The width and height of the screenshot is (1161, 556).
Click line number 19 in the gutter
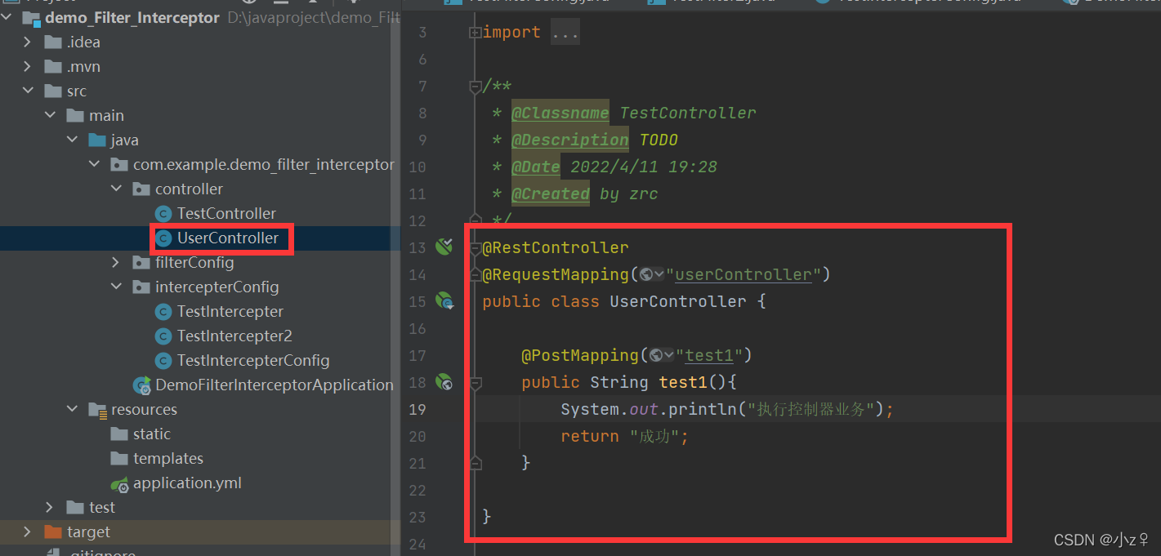tap(418, 409)
